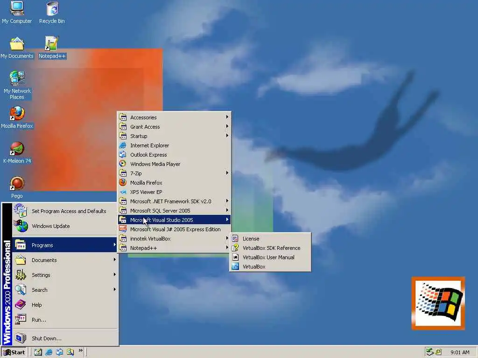The height and width of the screenshot is (358, 478).
Task: Select Programs in the Start menu
Action: (x=65, y=245)
